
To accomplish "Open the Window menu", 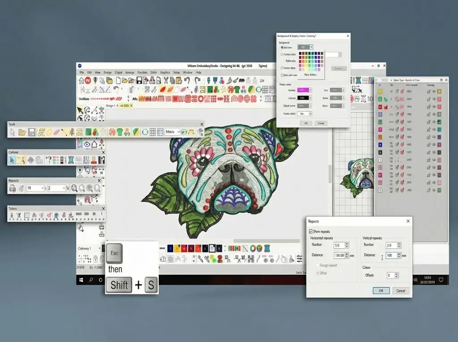I will point(187,72).
